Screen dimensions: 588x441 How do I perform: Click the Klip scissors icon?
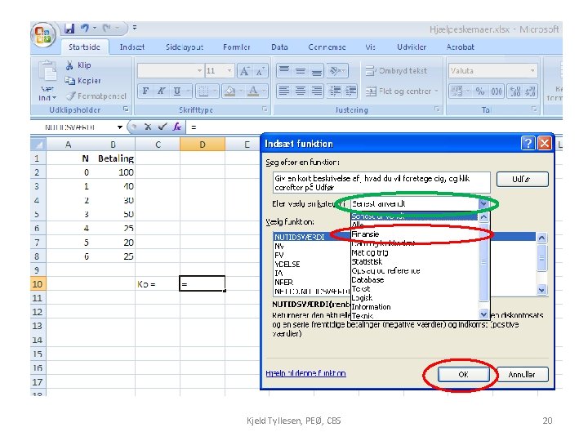[x=69, y=65]
